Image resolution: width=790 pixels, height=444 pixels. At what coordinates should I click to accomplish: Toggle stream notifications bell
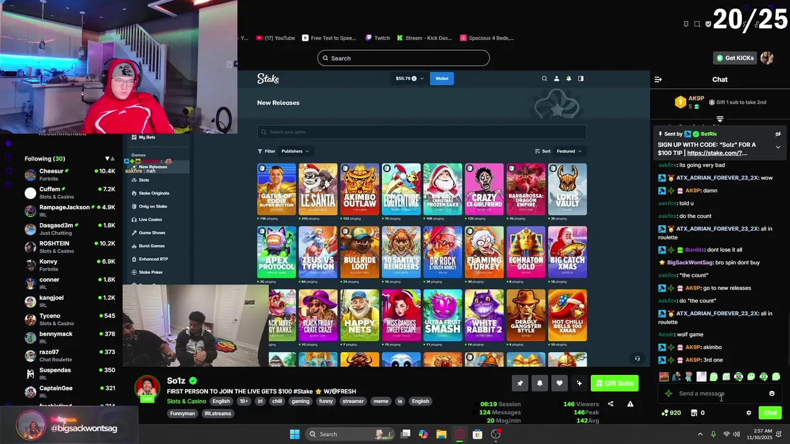click(x=539, y=384)
